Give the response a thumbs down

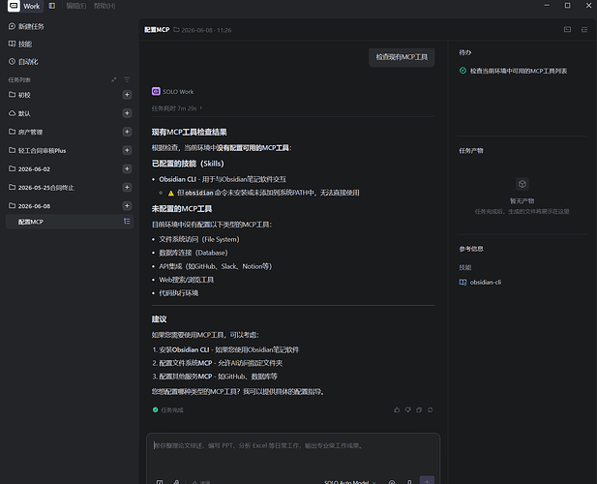[407, 409]
